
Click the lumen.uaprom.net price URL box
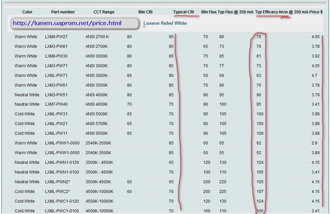click(75, 23)
